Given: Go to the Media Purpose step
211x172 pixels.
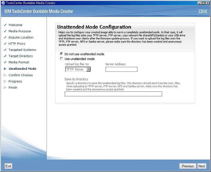Looking at the screenshot, I should (x=20, y=31).
